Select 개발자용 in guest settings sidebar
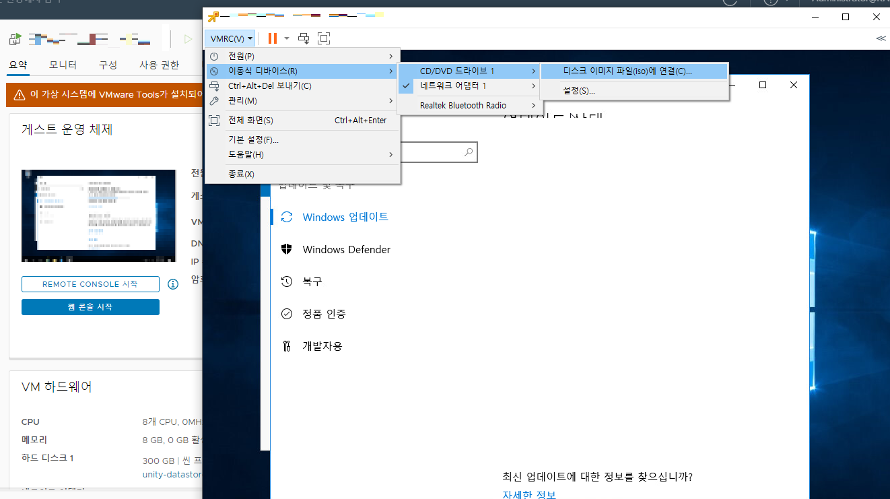890x499 pixels. 322,346
